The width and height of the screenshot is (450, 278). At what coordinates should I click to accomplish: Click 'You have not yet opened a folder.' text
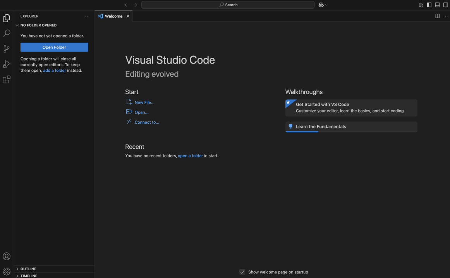(x=52, y=36)
